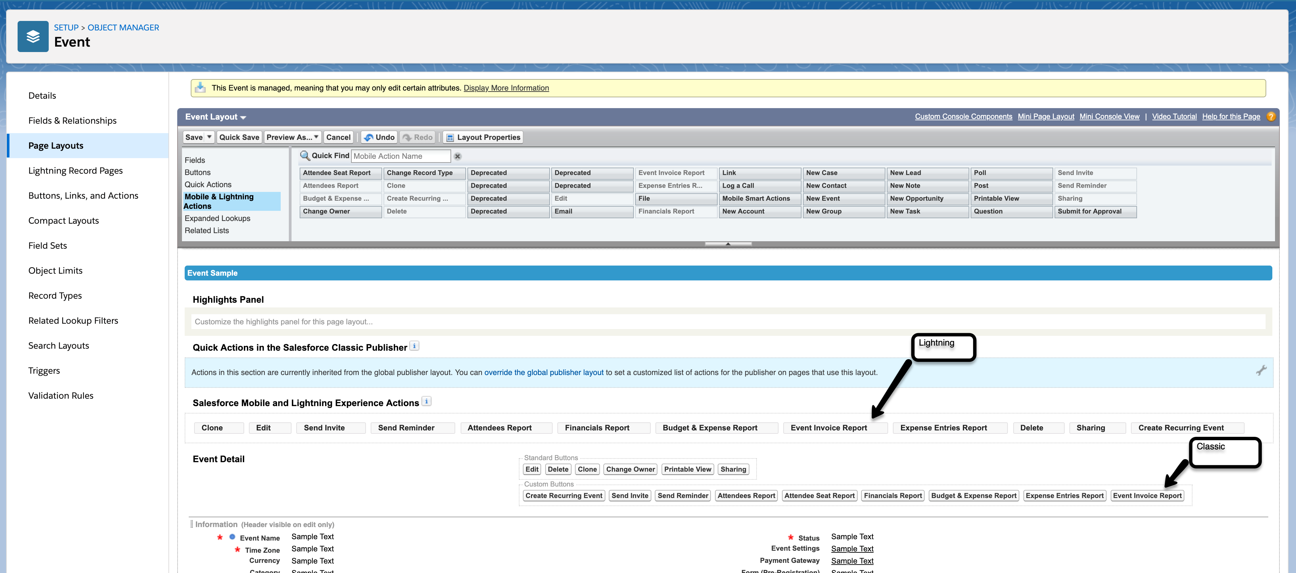1296x573 pixels.
Task: Click the wrench icon in publisher section
Action: 1261,371
